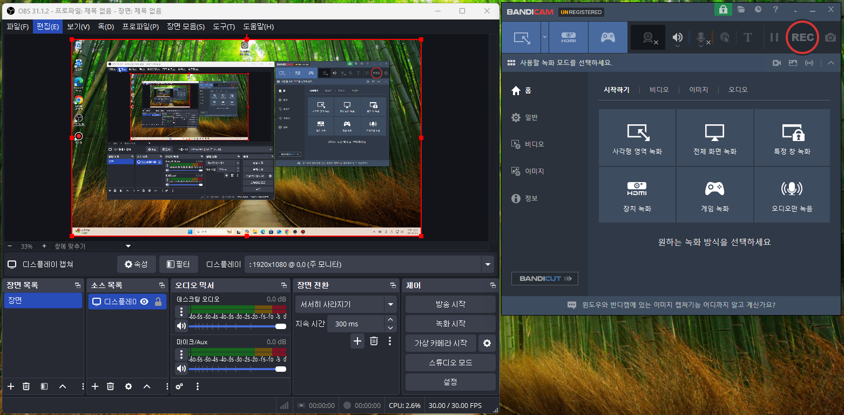Select Bandicam game recording mode gamepad icon
Viewport: 844px width, 415px height.
(608, 37)
